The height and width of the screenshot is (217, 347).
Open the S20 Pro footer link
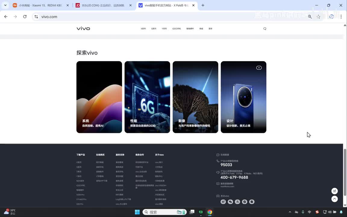[x=80, y=204]
